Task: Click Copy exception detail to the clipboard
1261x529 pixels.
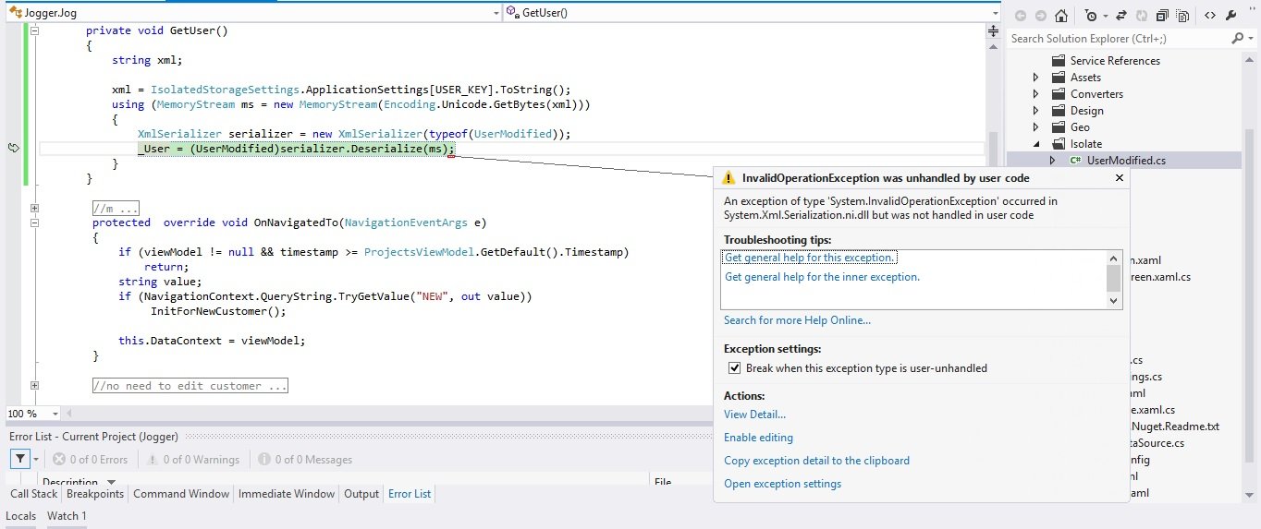Action: (816, 461)
